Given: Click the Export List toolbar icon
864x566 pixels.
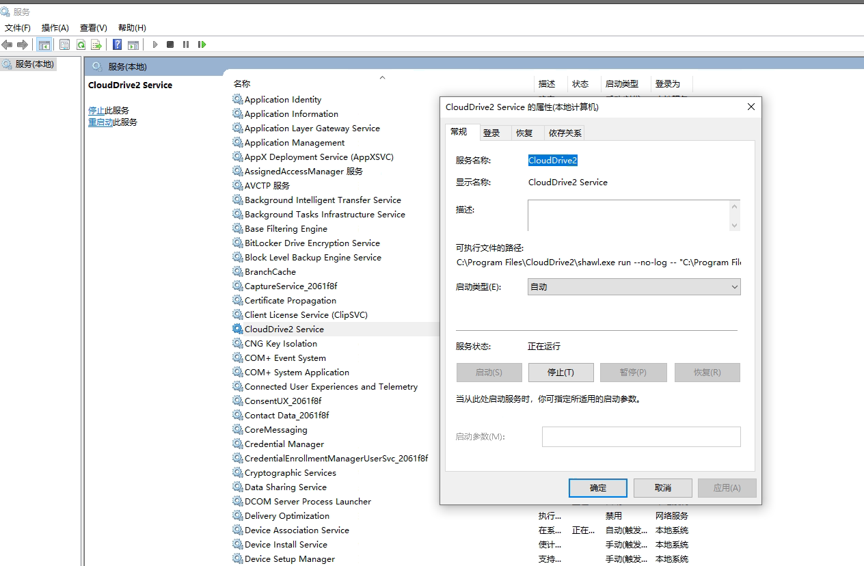Looking at the screenshot, I should click(x=96, y=44).
